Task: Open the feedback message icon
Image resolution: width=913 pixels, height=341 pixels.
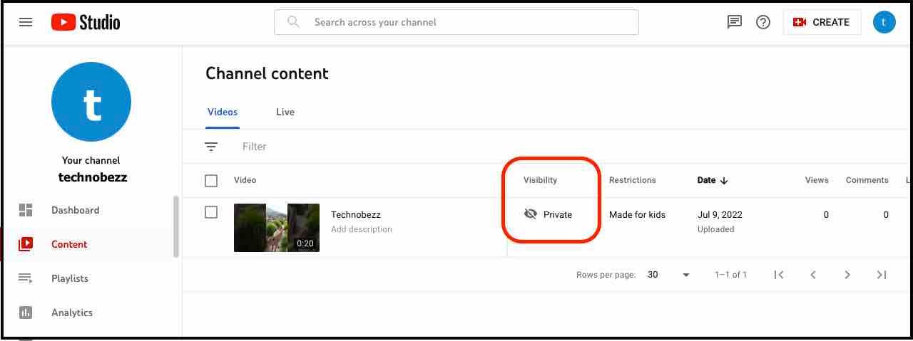Action: [735, 22]
